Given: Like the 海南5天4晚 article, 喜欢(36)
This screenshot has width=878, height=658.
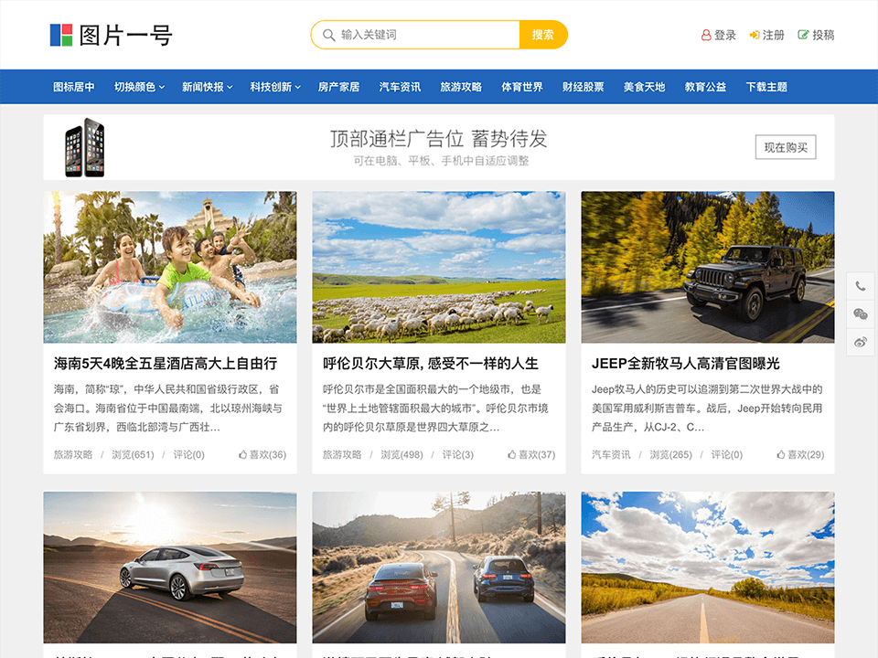Looking at the screenshot, I should click(262, 454).
